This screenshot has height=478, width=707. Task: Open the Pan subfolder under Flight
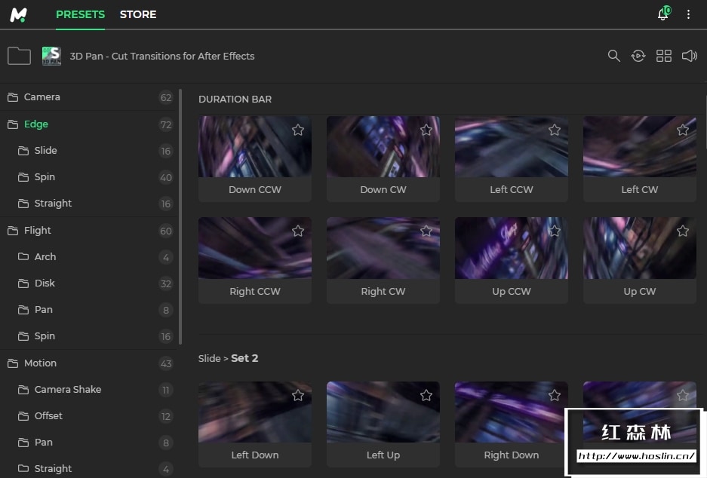coord(89,310)
